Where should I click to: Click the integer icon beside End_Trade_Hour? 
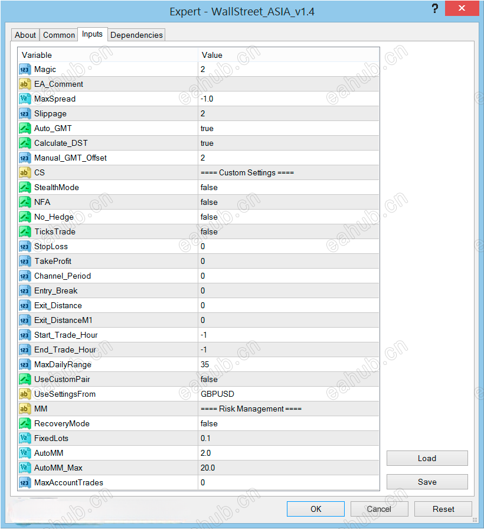[25, 350]
